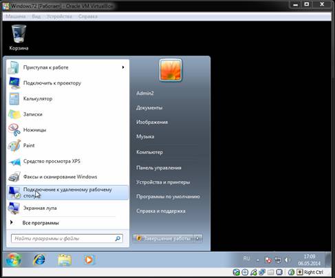Launch Paint from the Start menu
The height and width of the screenshot is (278, 335).
click(68, 146)
